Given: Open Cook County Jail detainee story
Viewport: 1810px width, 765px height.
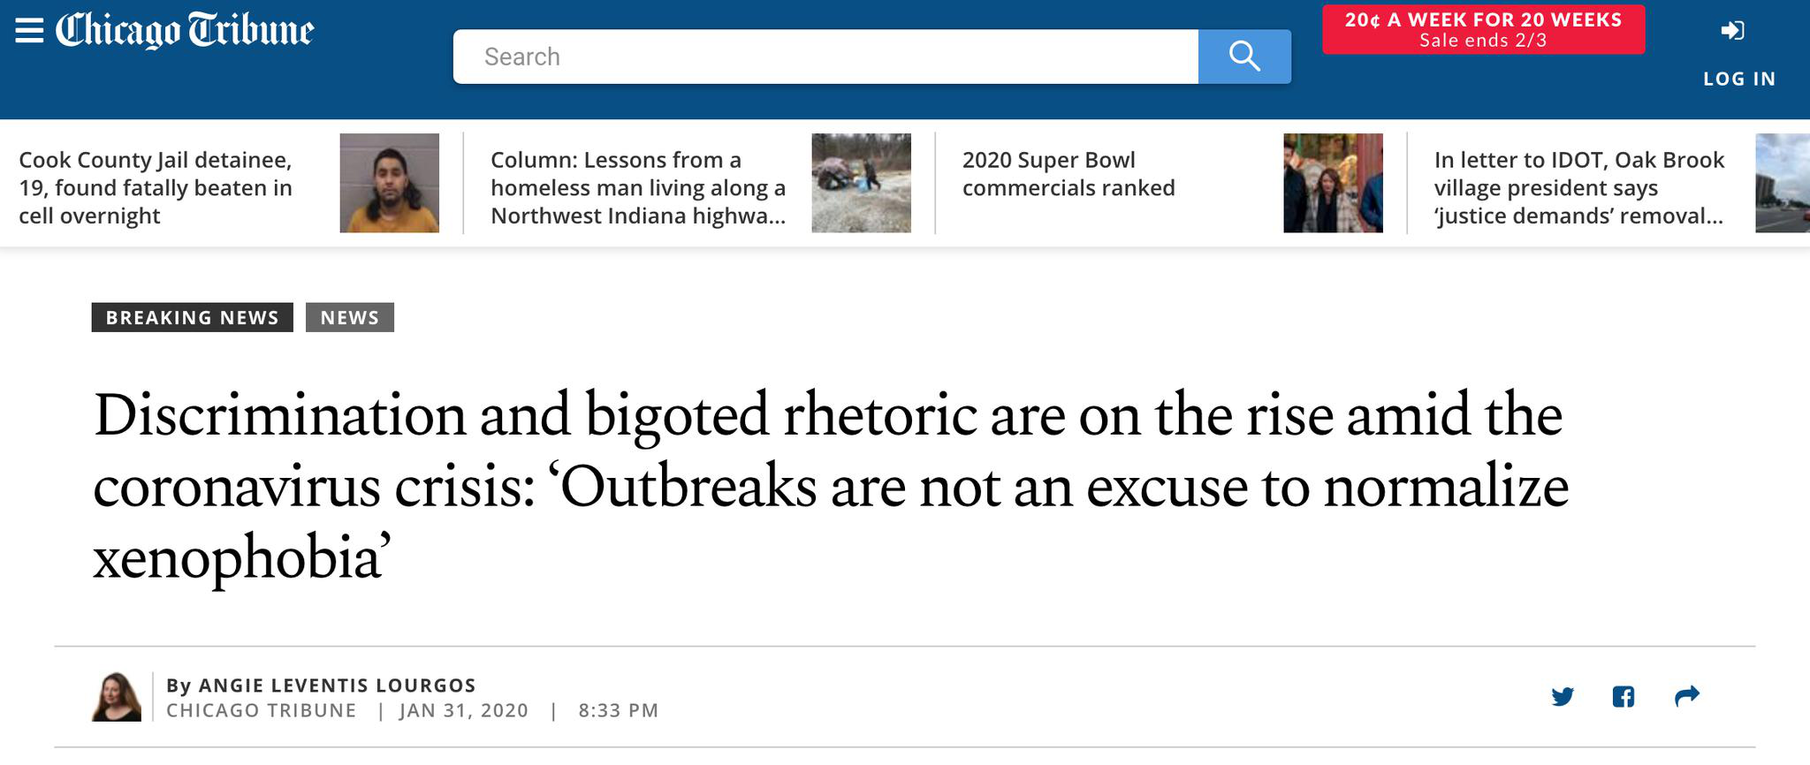Looking at the screenshot, I should point(156,187).
